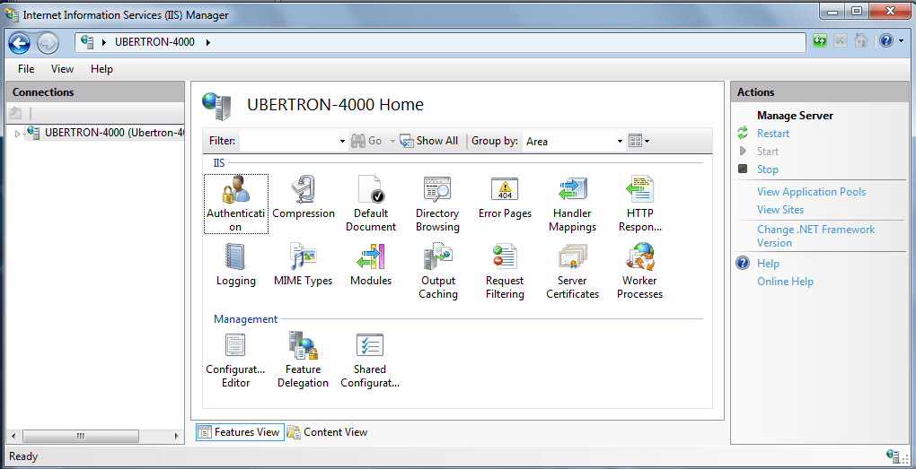
Task: Open the Default Document feature
Action: coord(370,204)
